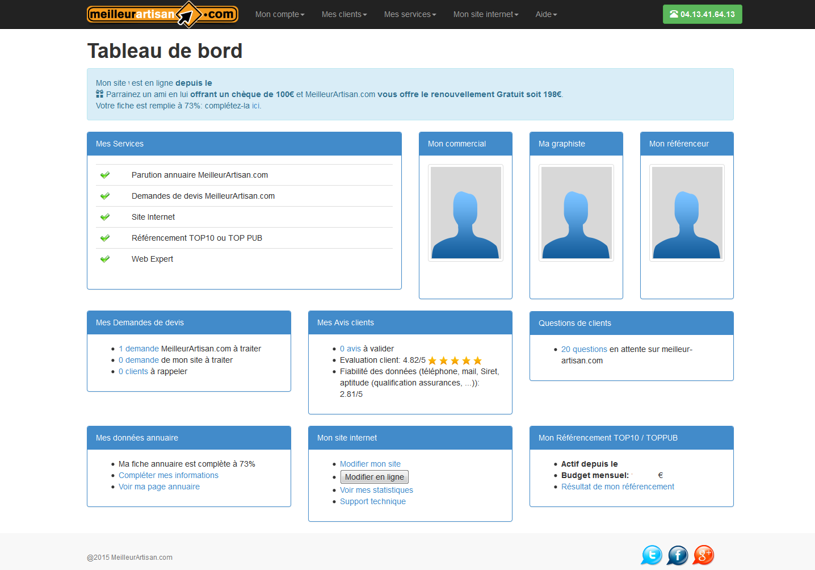Click the Mes données annuaire header
This screenshot has width=815, height=570.
189,438
